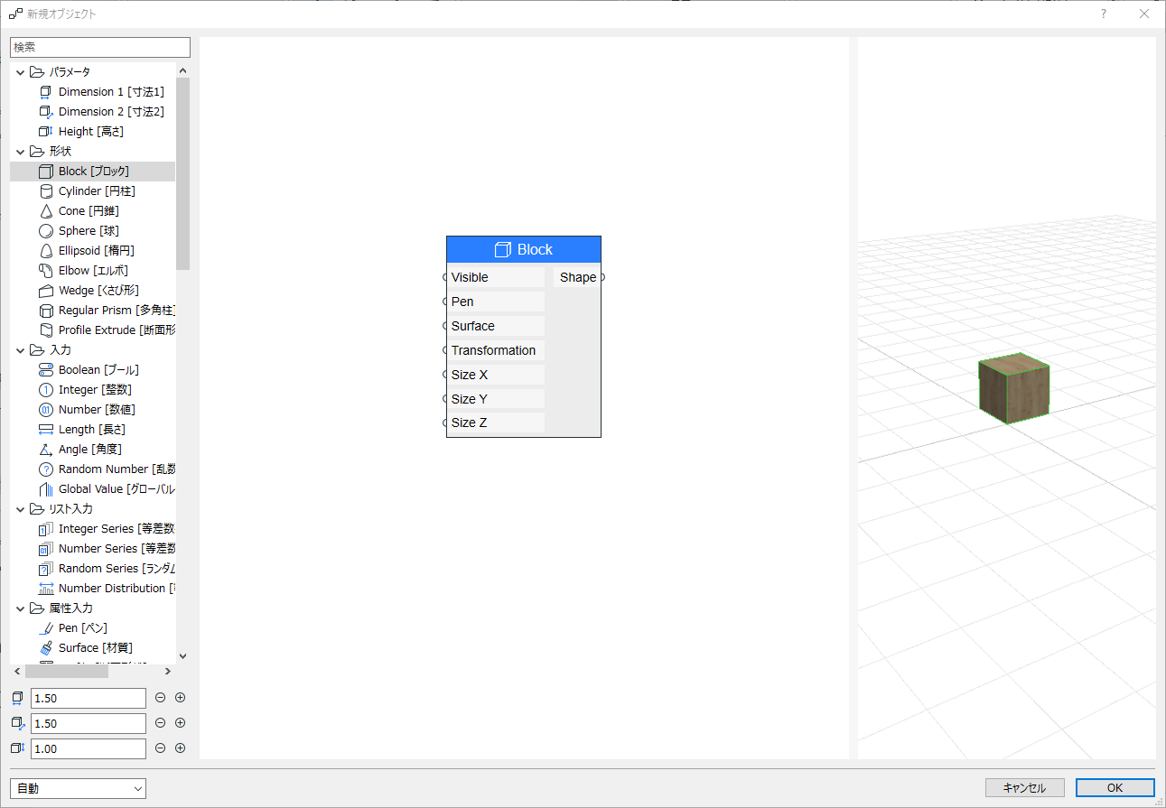
Task: Increase Dimension 1 using the plus stepper
Action: click(x=180, y=697)
